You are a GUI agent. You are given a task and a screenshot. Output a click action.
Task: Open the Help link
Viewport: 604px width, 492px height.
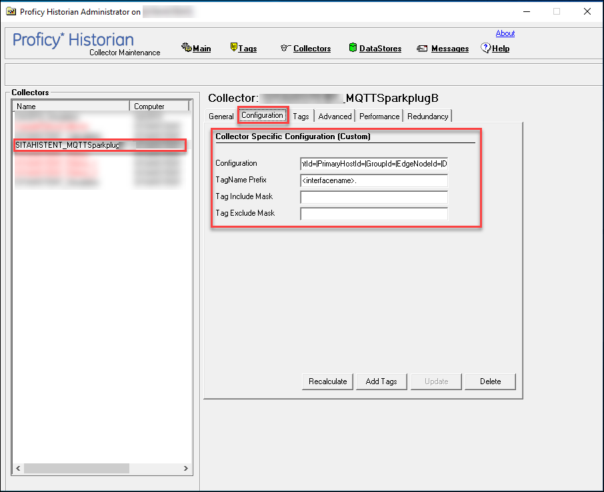click(501, 49)
